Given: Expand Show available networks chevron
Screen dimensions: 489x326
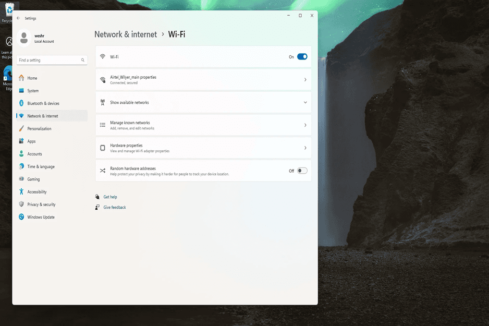Looking at the screenshot, I should [x=305, y=102].
